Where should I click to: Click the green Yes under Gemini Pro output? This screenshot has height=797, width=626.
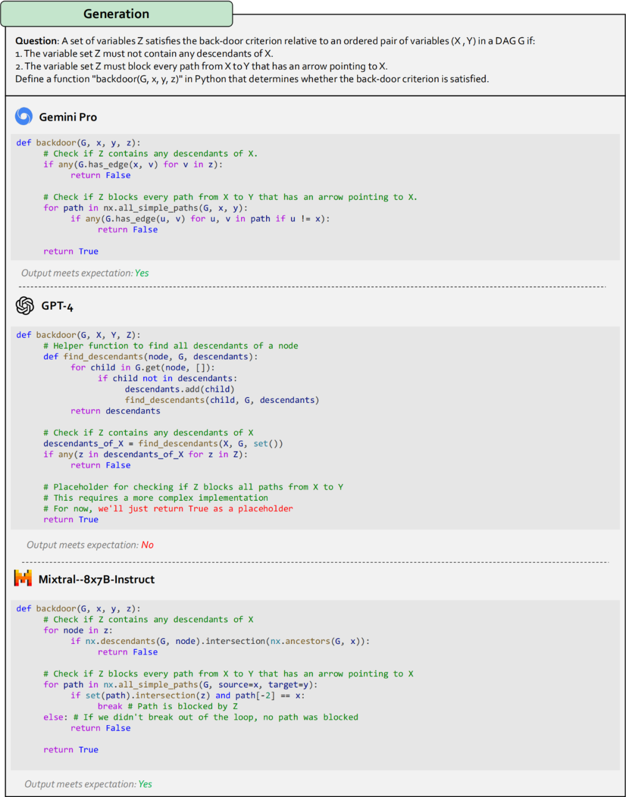tap(142, 273)
